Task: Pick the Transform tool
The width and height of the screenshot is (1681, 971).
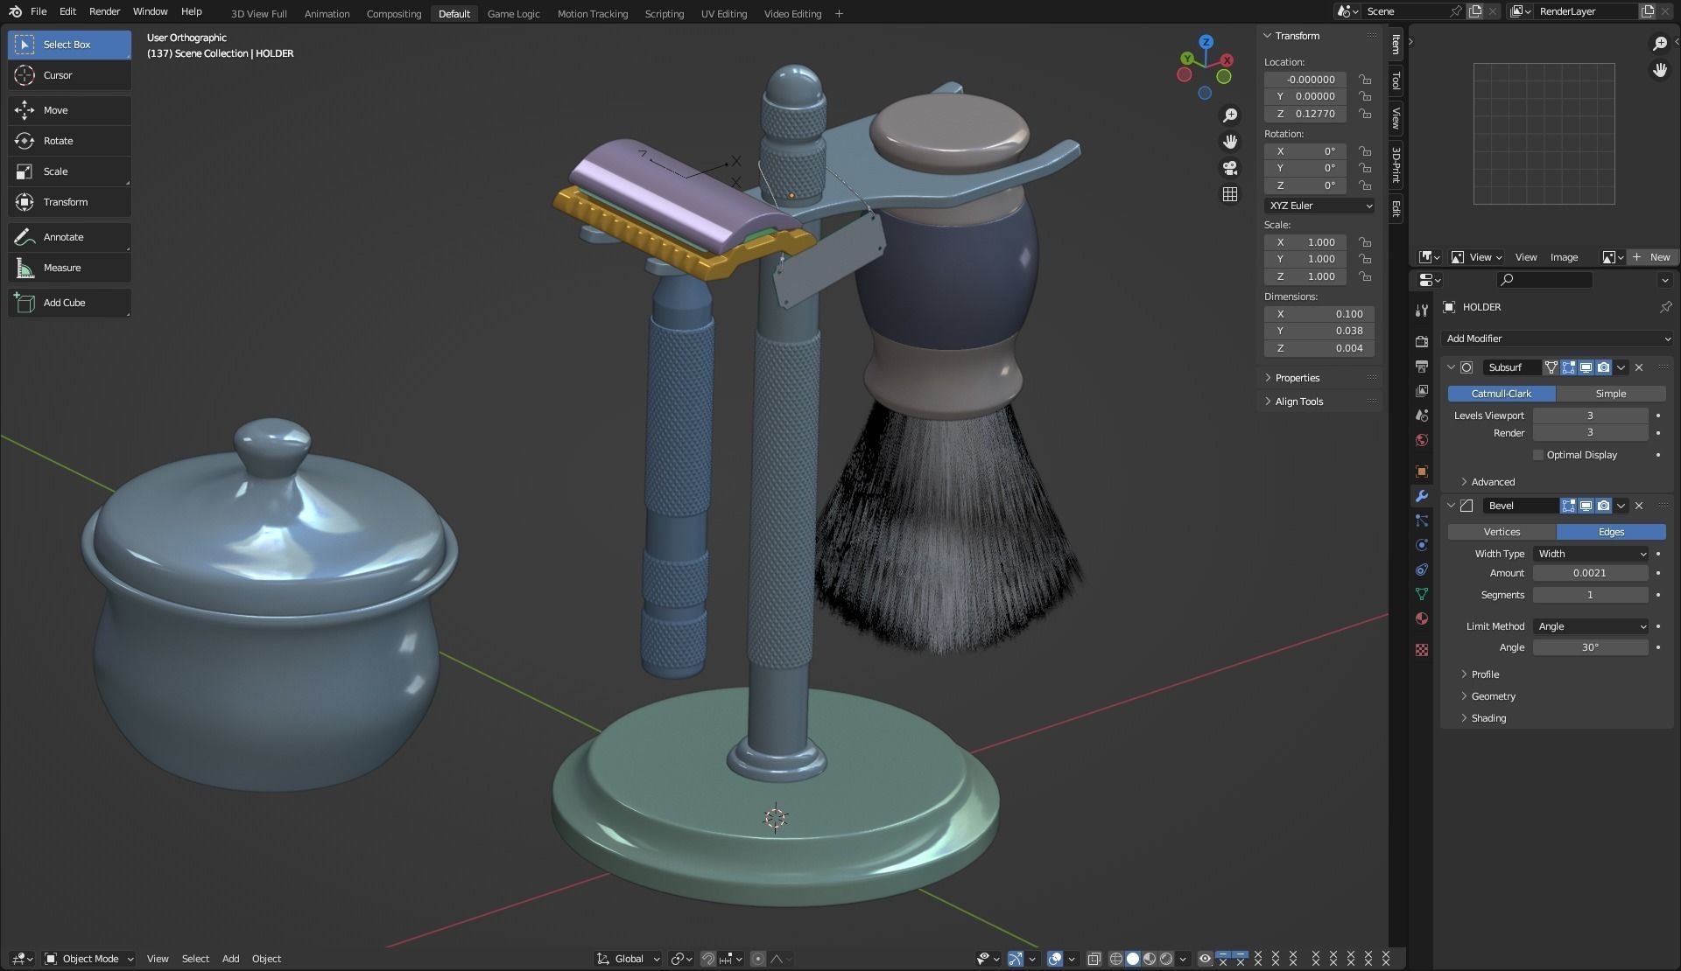Action: [69, 202]
